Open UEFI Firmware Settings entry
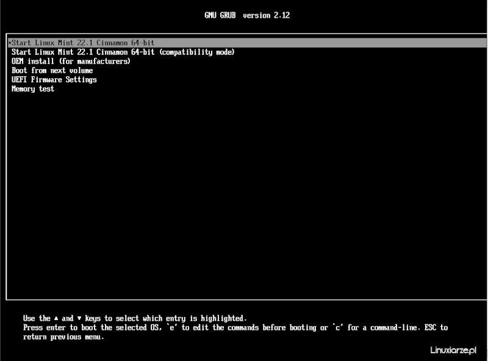The width and height of the screenshot is (488, 361). 54,80
